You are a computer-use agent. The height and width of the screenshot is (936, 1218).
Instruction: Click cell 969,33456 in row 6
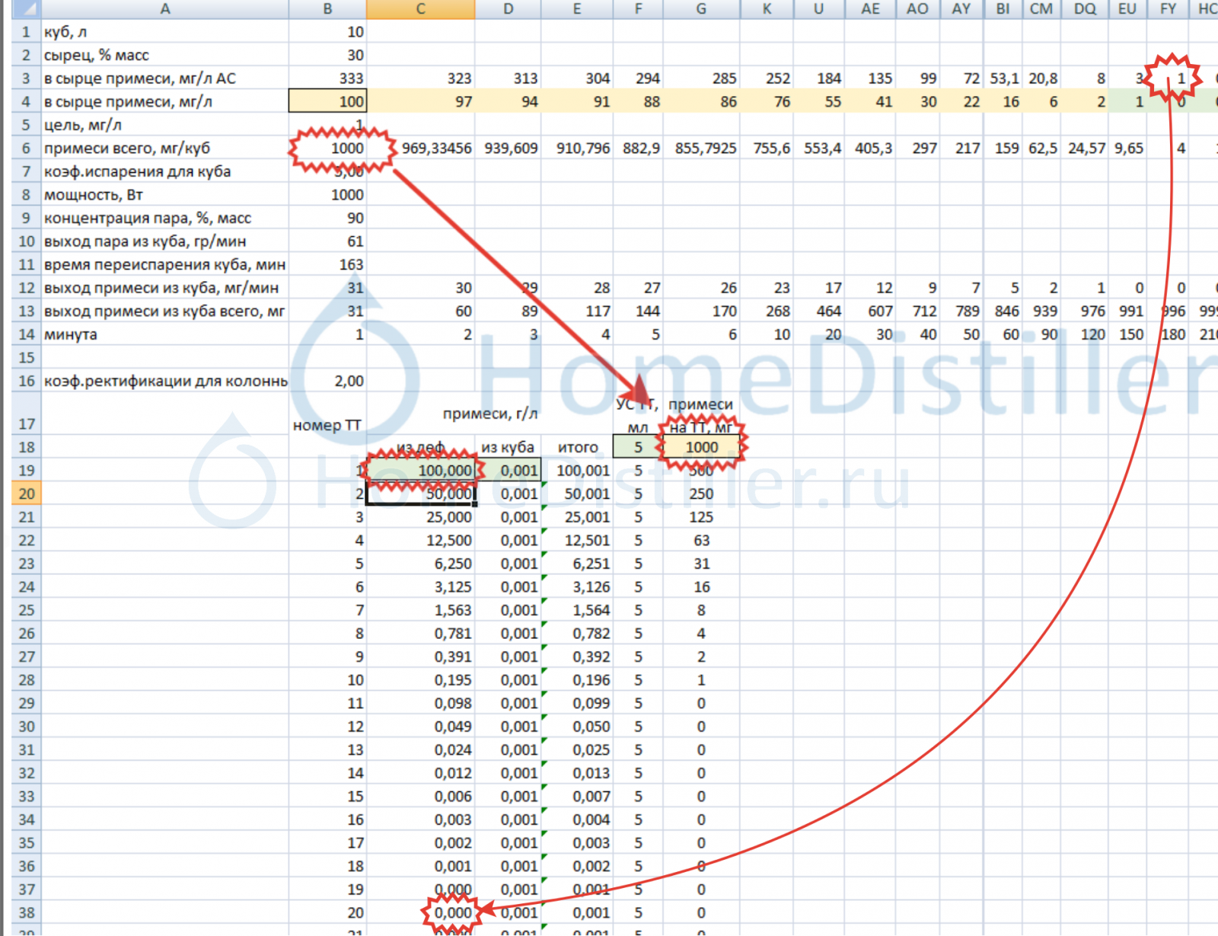[x=420, y=149]
